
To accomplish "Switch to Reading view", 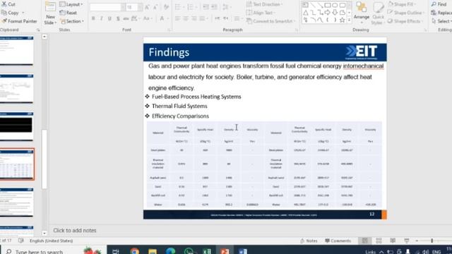I will click(393, 241).
